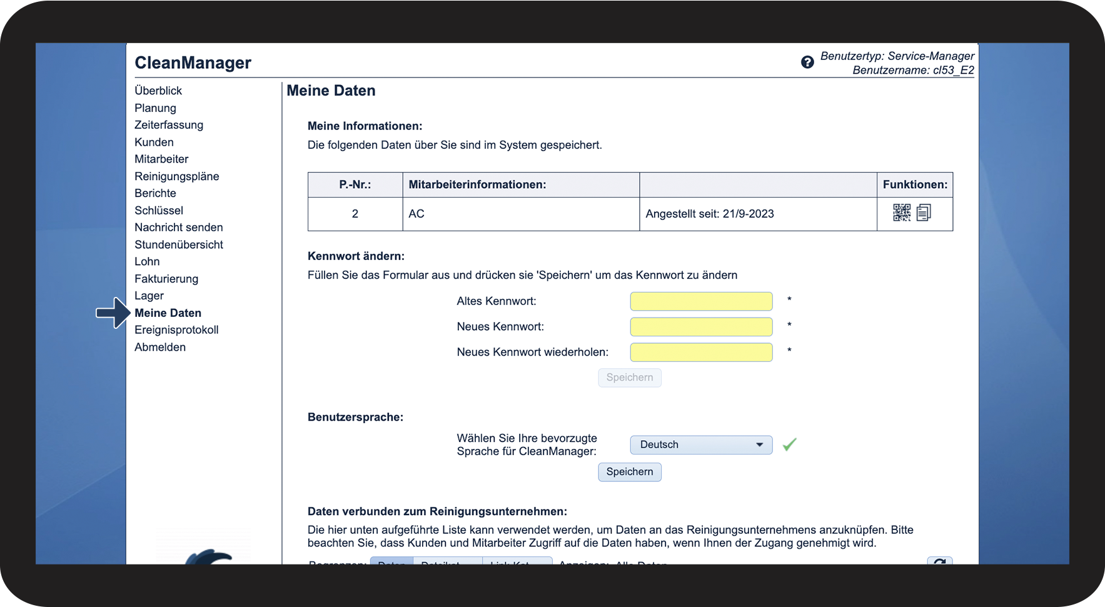Open the Schlüssel page
Screen dimensions: 1105x607
coord(159,211)
